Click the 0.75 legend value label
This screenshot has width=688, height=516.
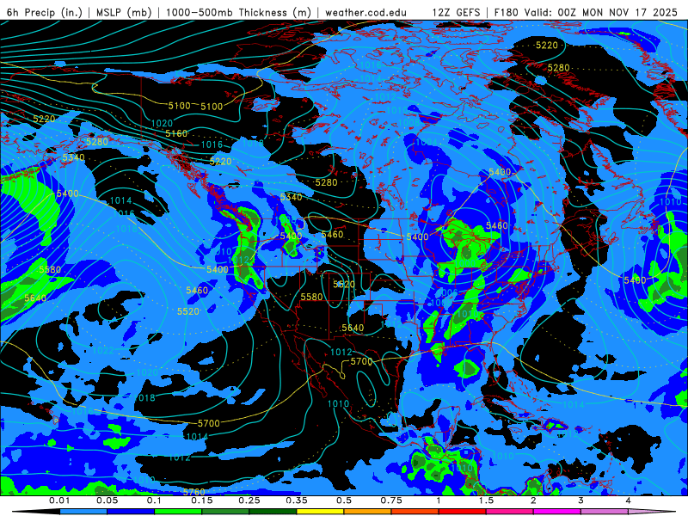coord(391,501)
